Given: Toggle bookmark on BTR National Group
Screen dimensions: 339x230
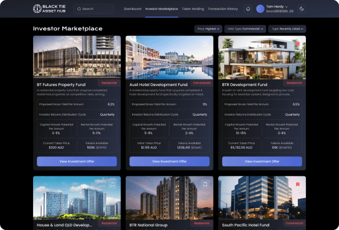Looking at the screenshot, I should click(x=205, y=184).
